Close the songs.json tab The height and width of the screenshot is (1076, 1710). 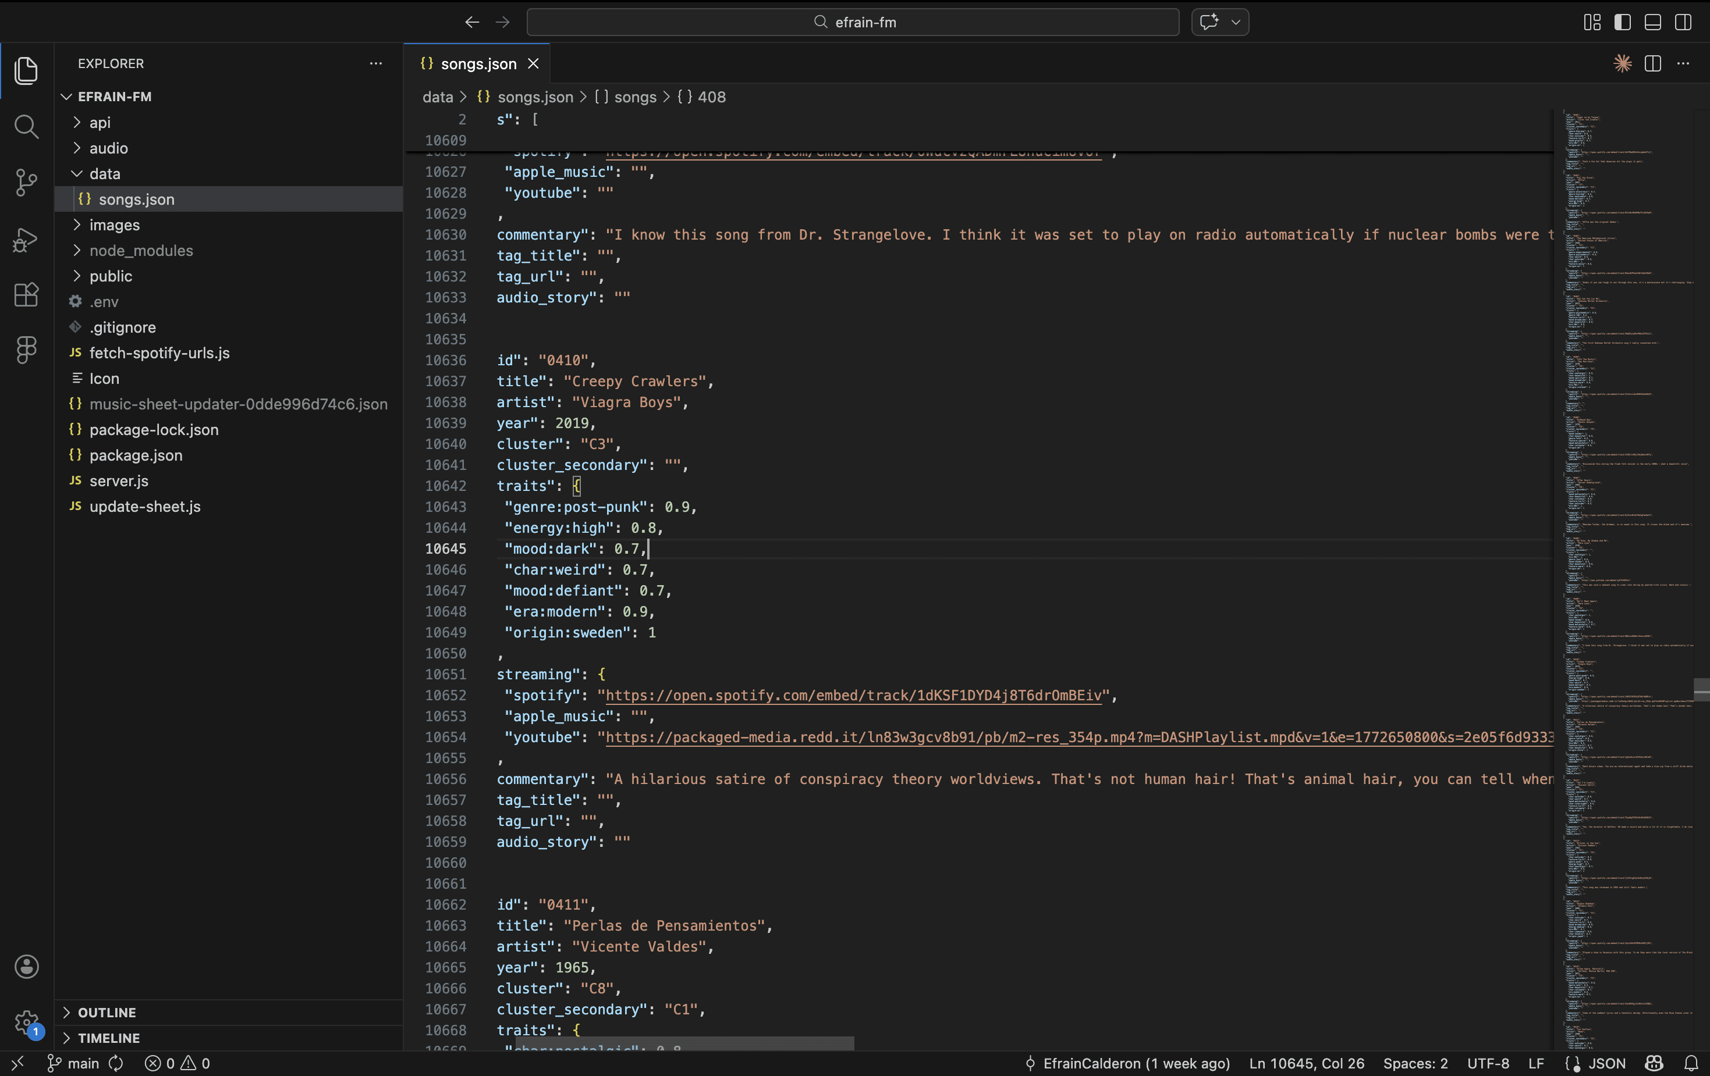tap(533, 64)
